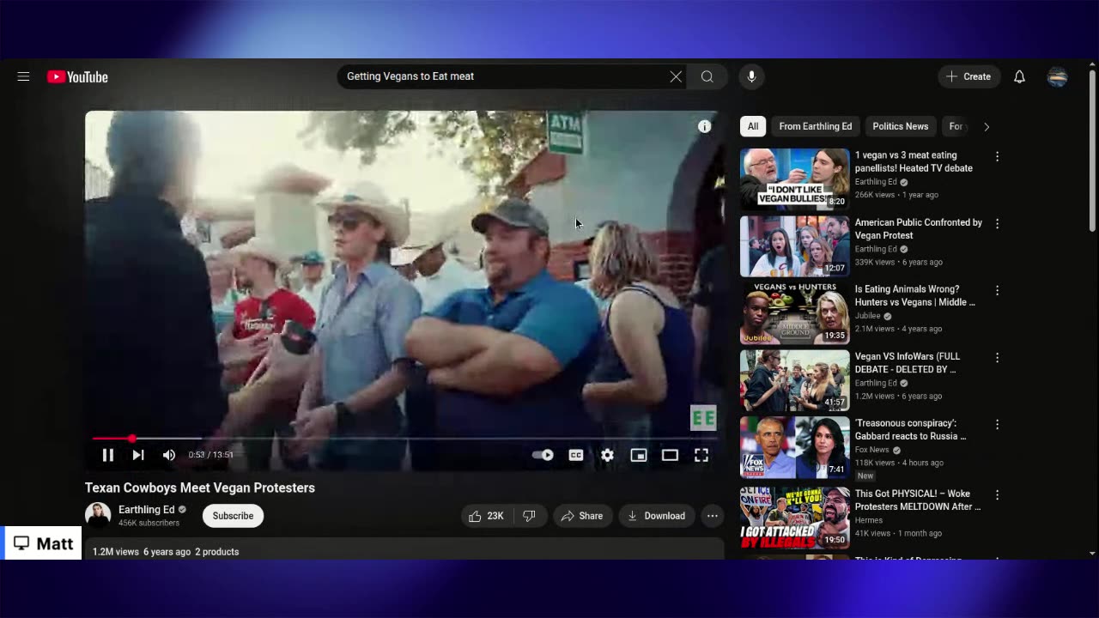
Task: Open options for '1 vegan vs 3 meat eating'
Action: (x=997, y=156)
